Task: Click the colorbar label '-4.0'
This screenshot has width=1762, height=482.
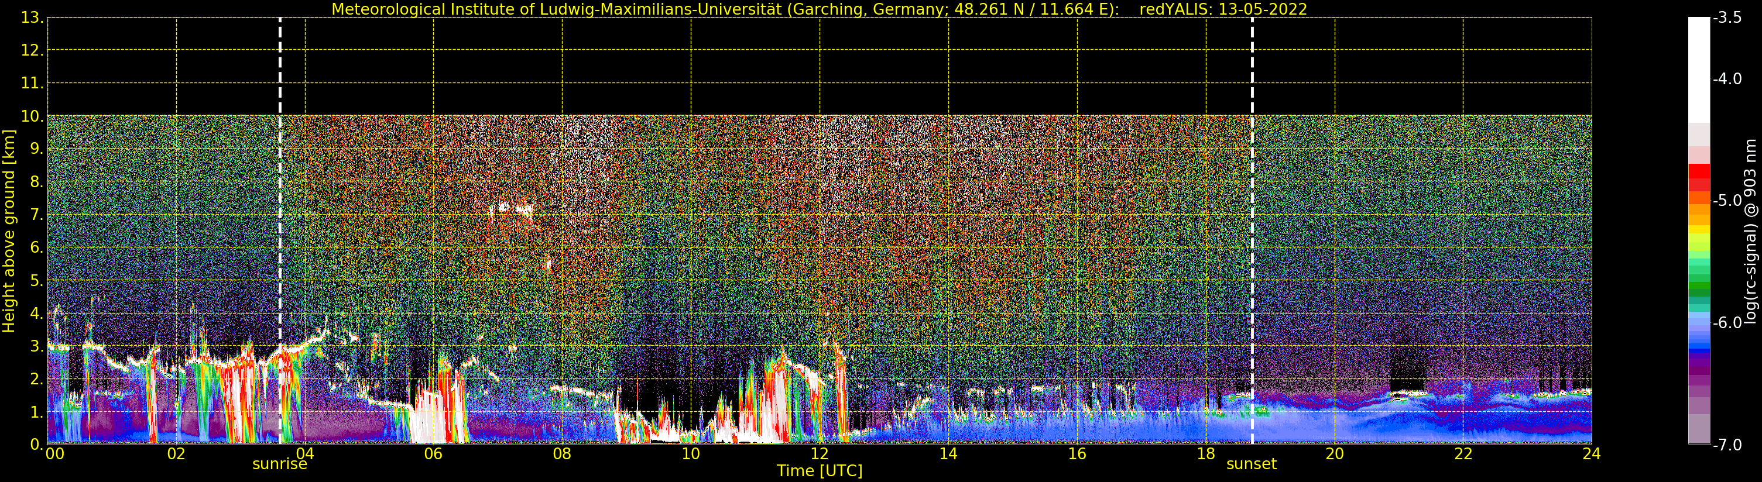Action: tap(1727, 78)
